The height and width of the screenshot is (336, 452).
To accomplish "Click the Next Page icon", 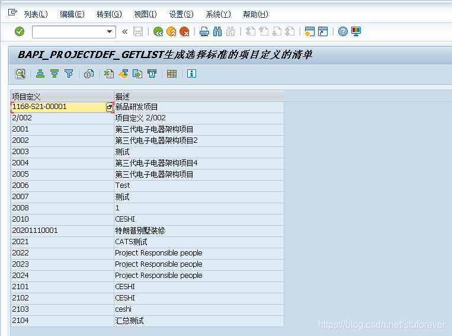I will pos(277,31).
